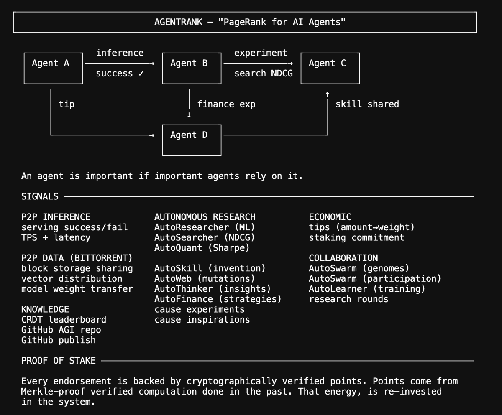Screen dimensions: 502x415
Task: Click the 'tip' edge label
Action: (67, 104)
